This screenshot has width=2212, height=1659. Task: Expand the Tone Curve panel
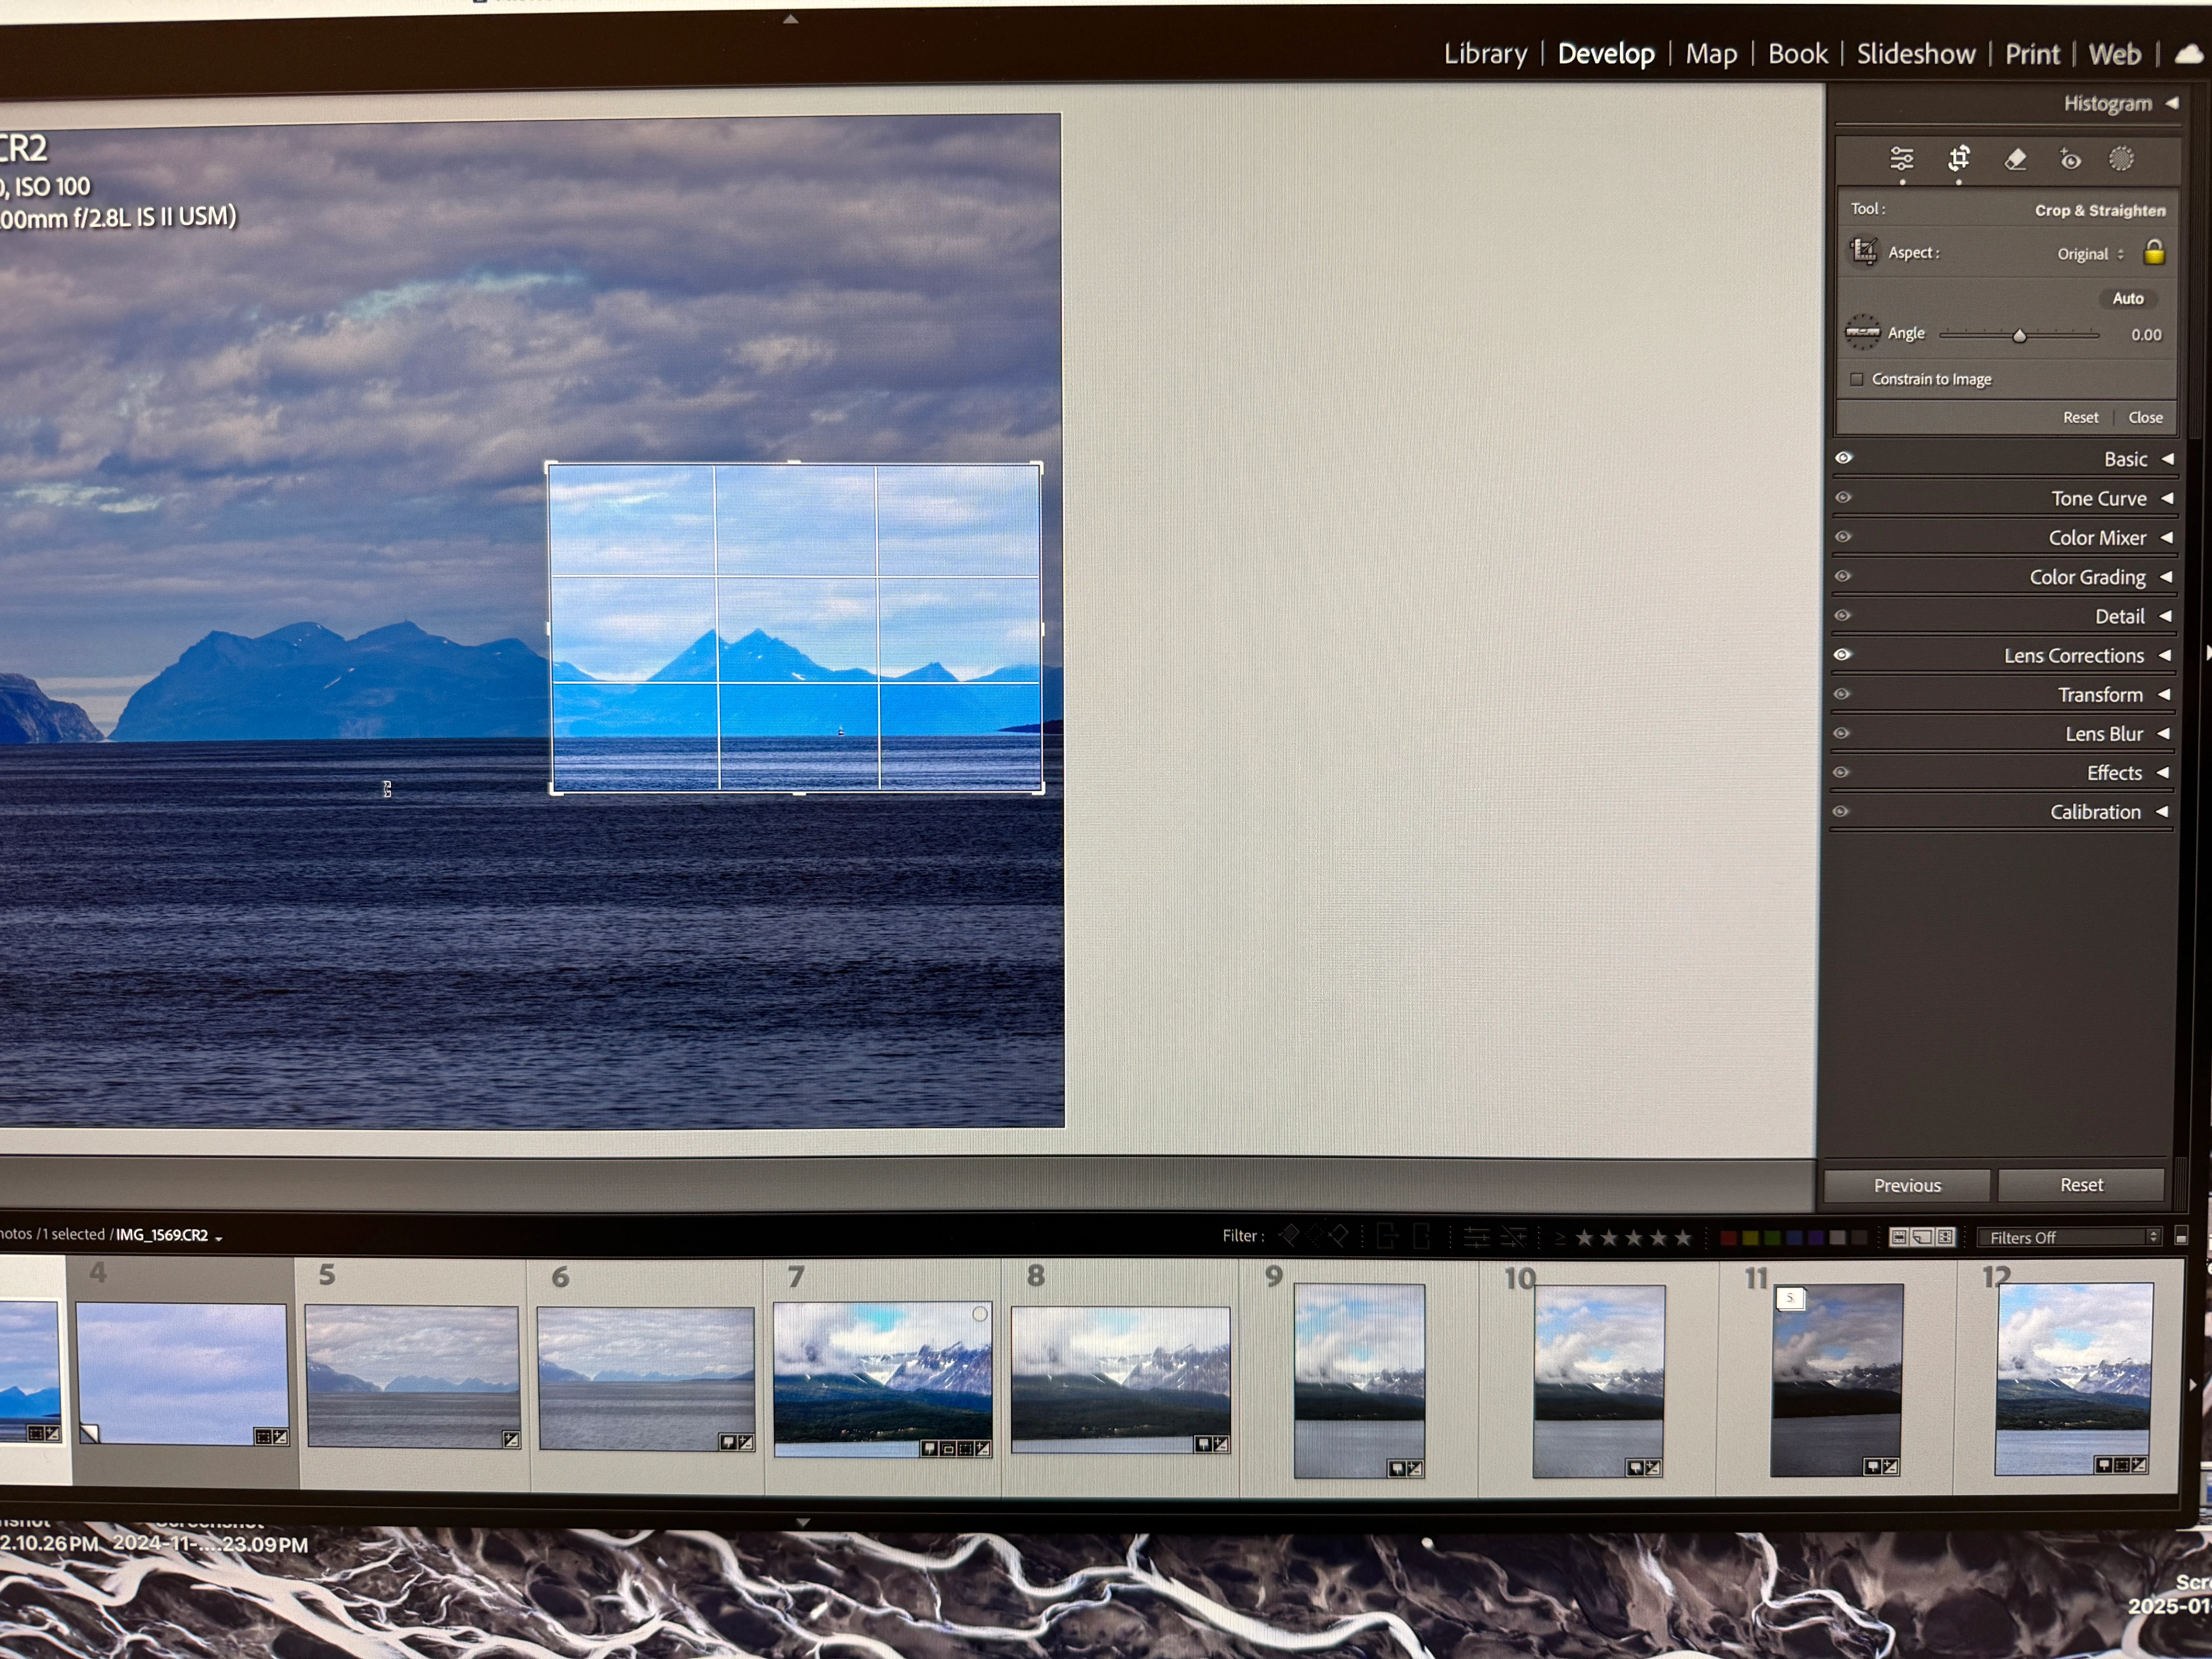click(2098, 498)
